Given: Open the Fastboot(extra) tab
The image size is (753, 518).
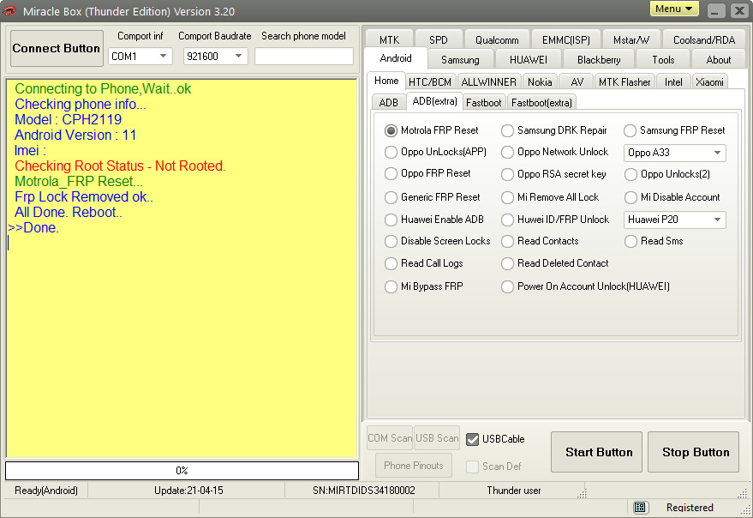Looking at the screenshot, I should pyautogui.click(x=541, y=102).
